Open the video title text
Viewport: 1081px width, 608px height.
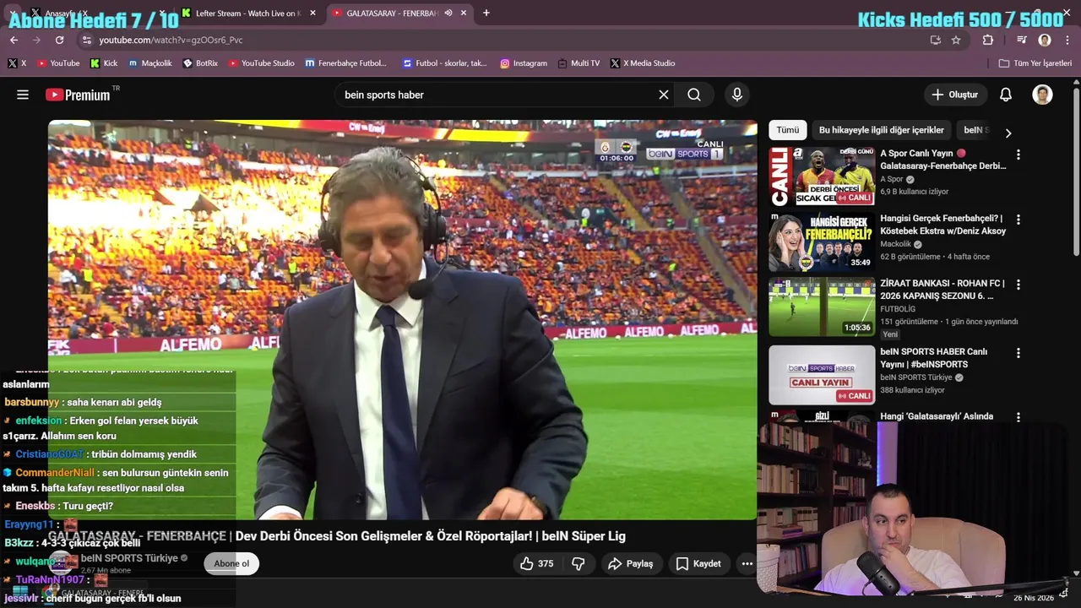click(337, 536)
